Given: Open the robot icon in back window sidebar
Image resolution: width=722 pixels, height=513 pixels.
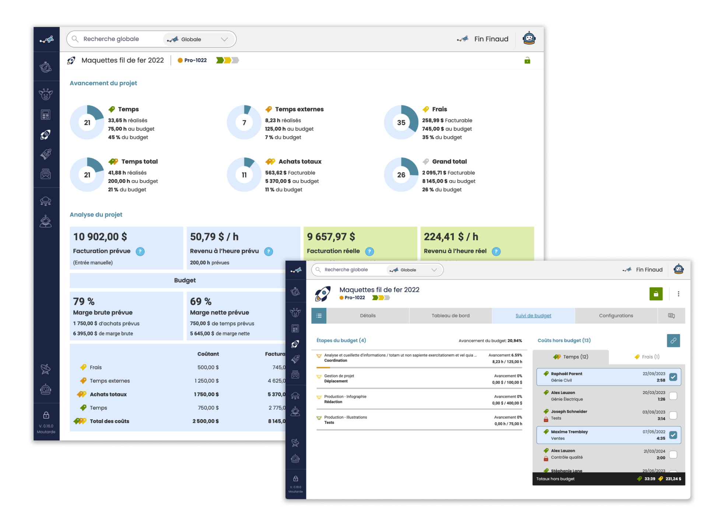Looking at the screenshot, I should [x=46, y=389].
